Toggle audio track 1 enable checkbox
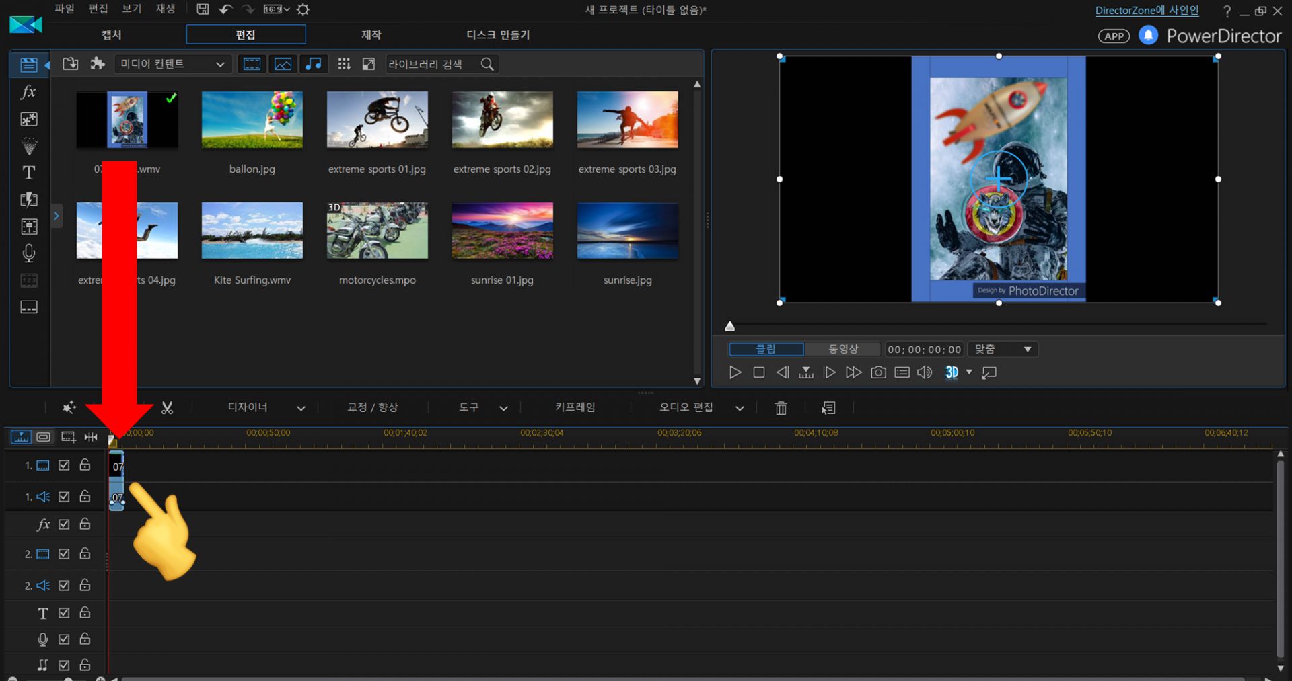Screen dimensions: 1292x681 tap(64, 497)
